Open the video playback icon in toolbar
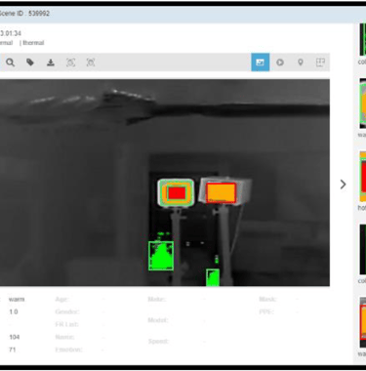Image resolution: width=366 pixels, height=371 pixels. [x=280, y=62]
